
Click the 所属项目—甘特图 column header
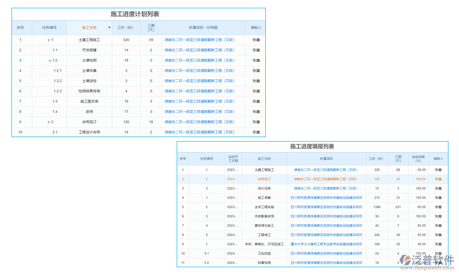203,27
